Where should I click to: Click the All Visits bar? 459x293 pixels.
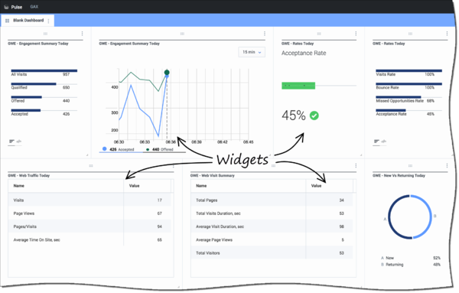coord(44,70)
